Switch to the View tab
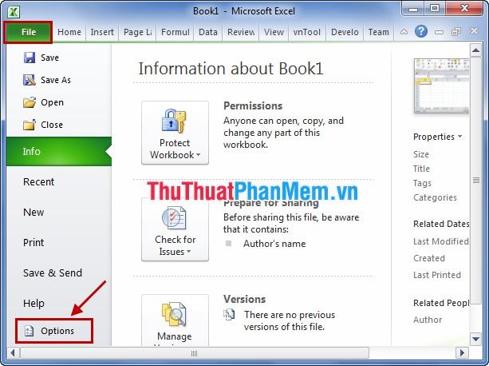489x366 pixels. [274, 32]
